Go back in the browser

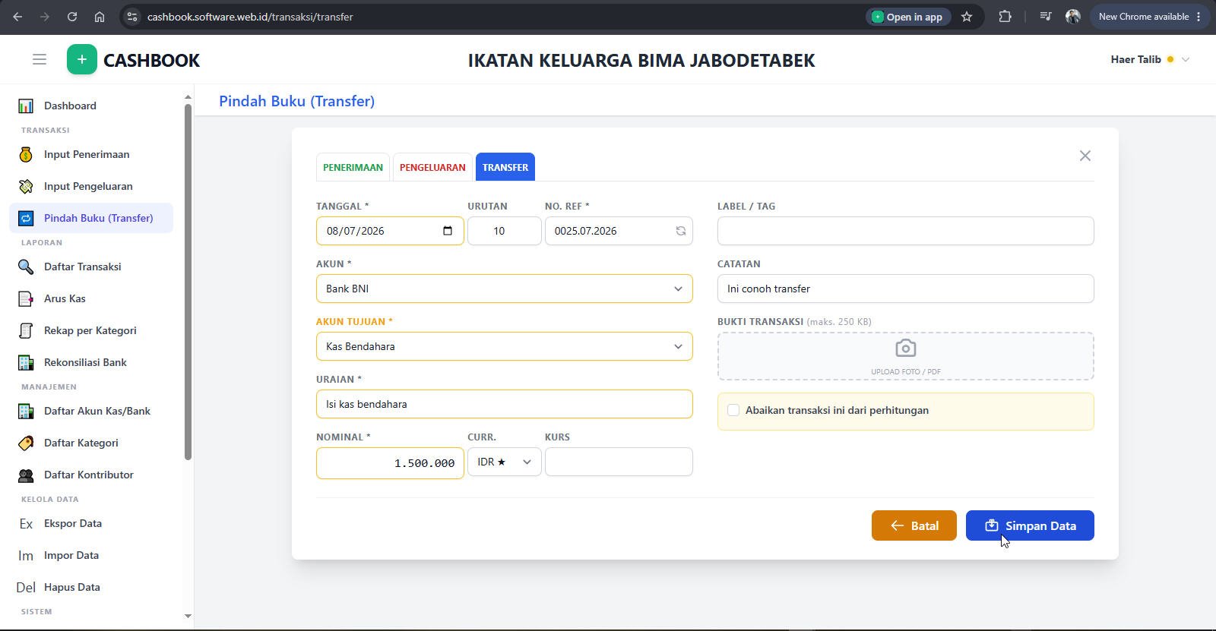[x=17, y=17]
